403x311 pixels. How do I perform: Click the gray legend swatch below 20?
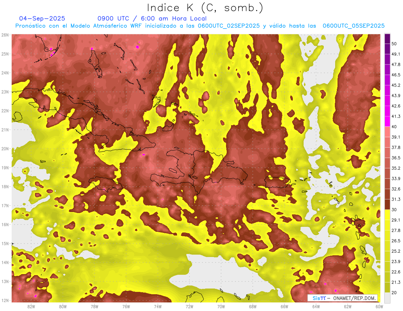point(387,298)
